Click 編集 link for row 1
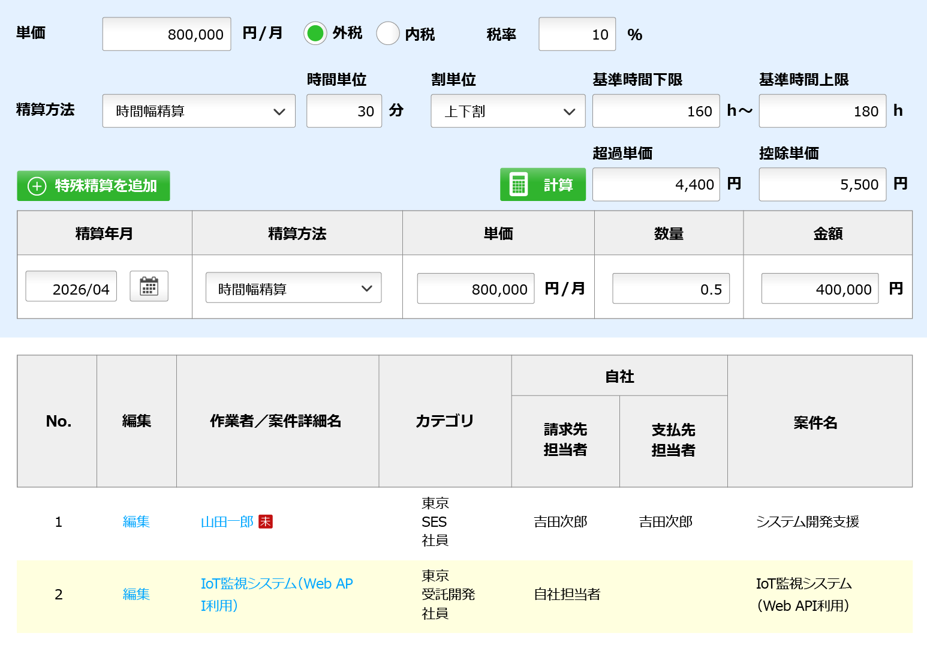The image size is (927, 651). [136, 522]
